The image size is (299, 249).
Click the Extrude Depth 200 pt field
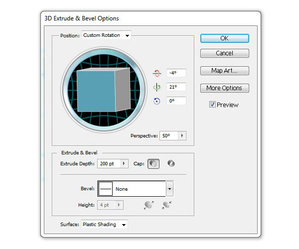pyautogui.click(x=109, y=164)
